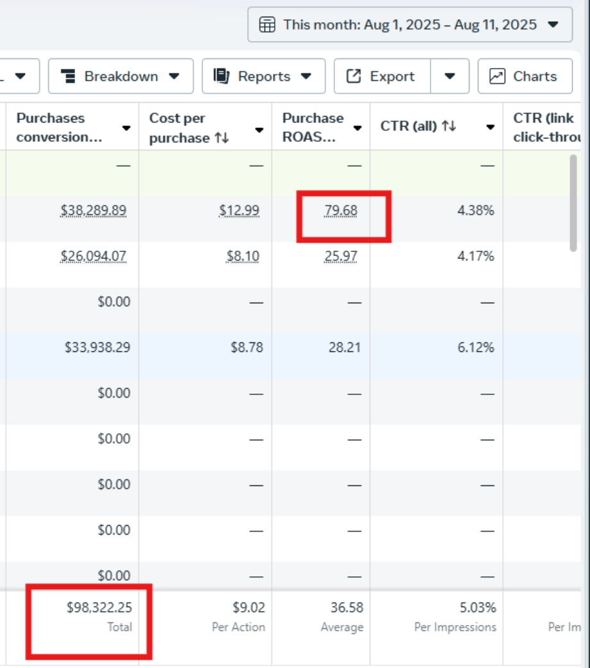Click the calendar icon in date range picker
This screenshot has width=590, height=668.
266,25
